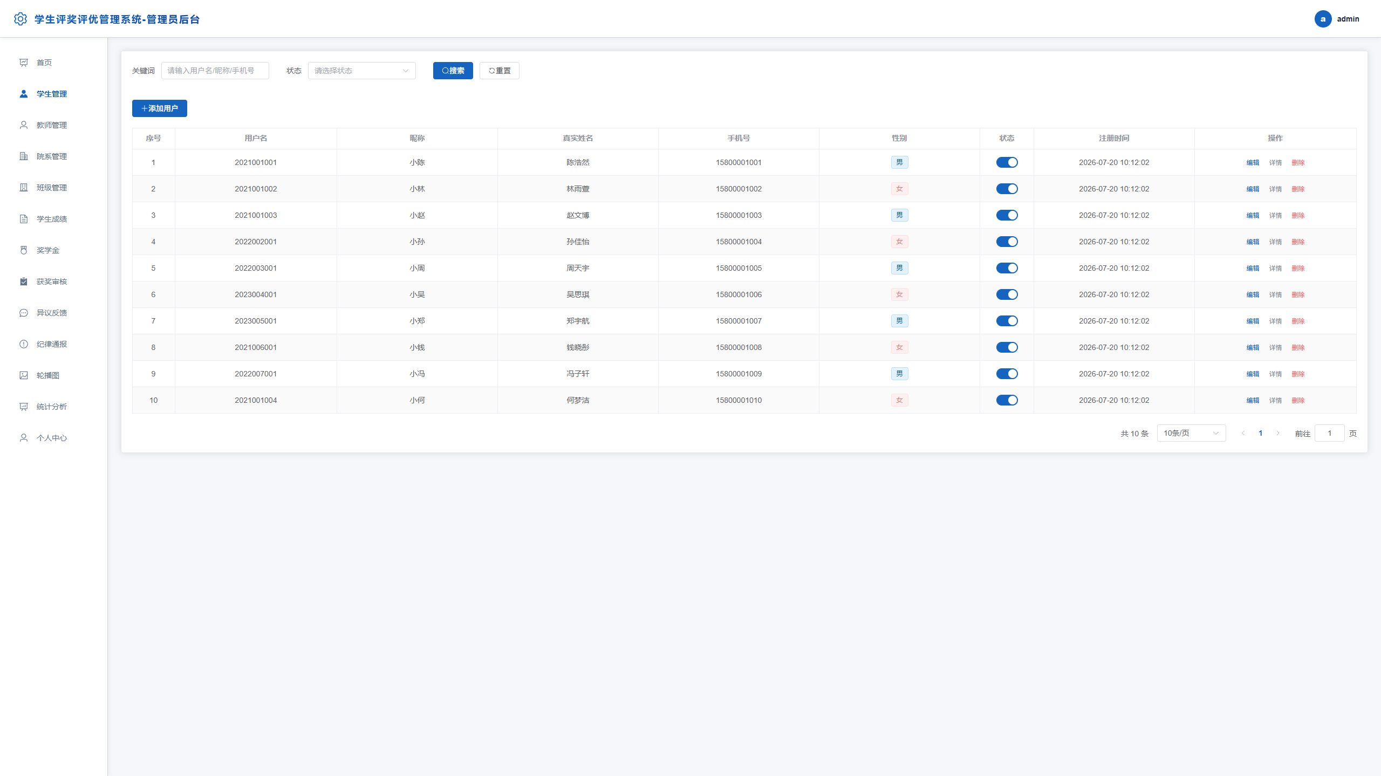Open the 请选择状态 status dropdown

361,71
